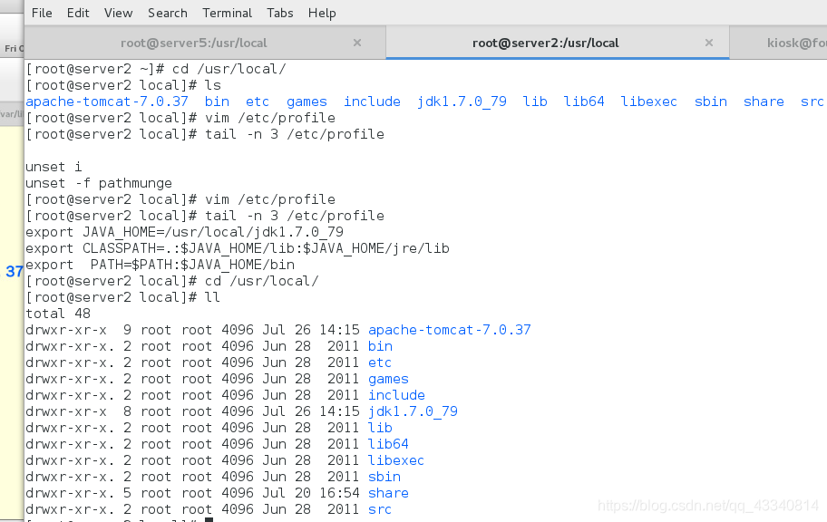Open the Search menu
Image resolution: width=827 pixels, height=522 pixels.
pos(167,13)
